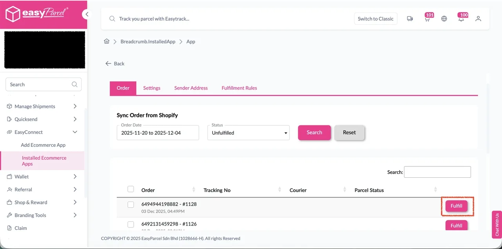Select the Shop & Reward bag icon
The height and width of the screenshot is (249, 502).
pos(9,202)
